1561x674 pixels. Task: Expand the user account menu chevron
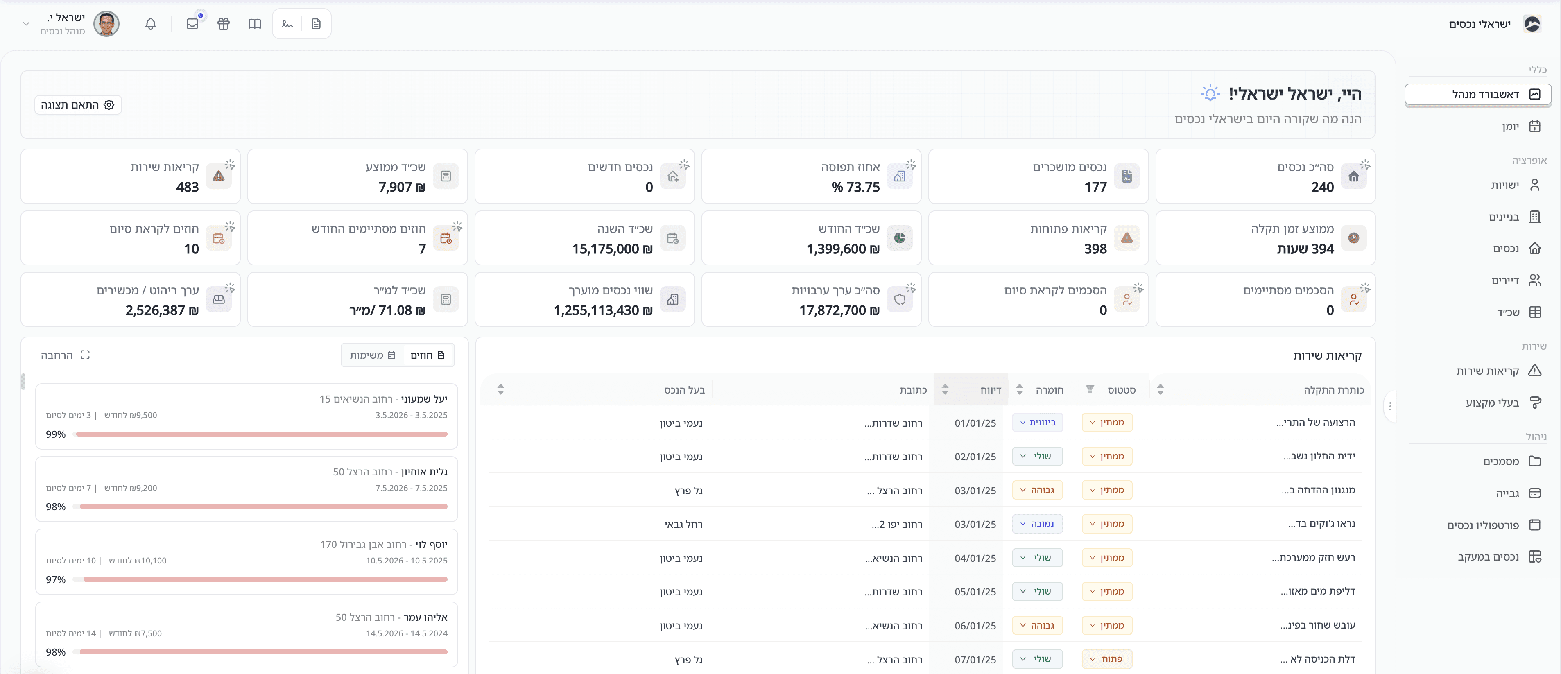[26, 24]
